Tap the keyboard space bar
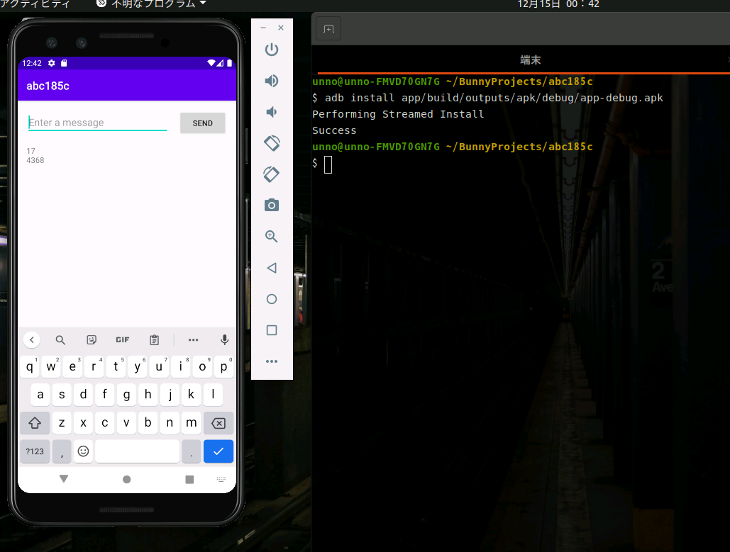The height and width of the screenshot is (552, 730). pos(138,451)
